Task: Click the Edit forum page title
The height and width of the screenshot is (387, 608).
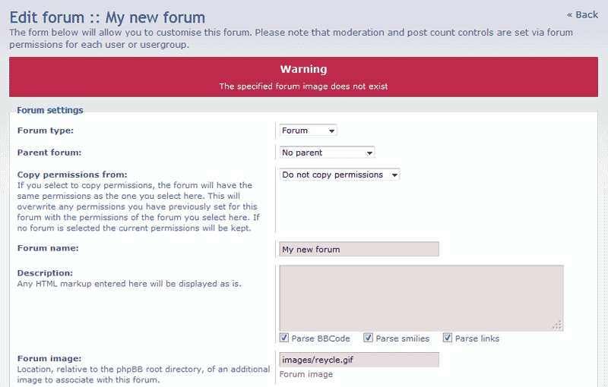Action: click(x=106, y=17)
